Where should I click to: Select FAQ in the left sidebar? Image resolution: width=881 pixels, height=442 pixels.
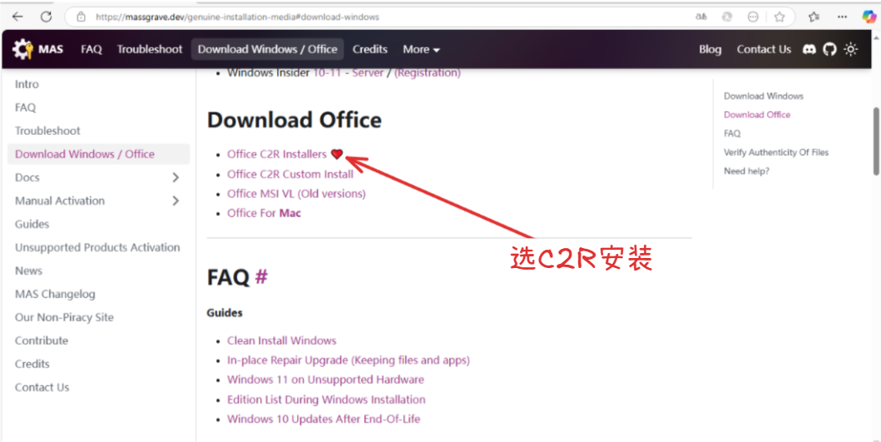25,107
